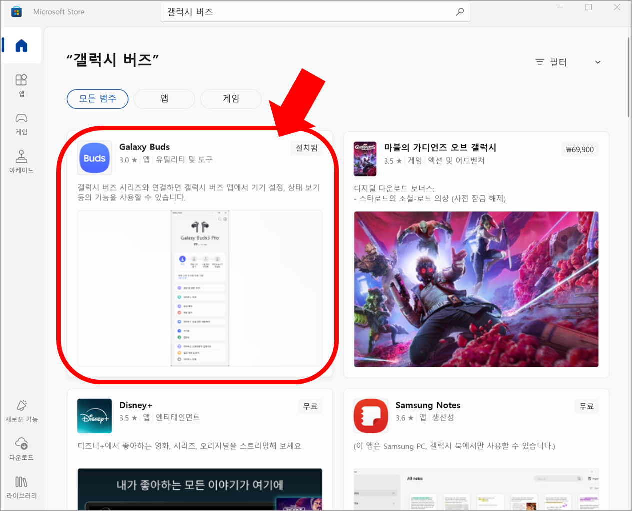Image resolution: width=632 pixels, height=511 pixels.
Task: Click the 무료 button on Disney+
Action: pos(310,406)
